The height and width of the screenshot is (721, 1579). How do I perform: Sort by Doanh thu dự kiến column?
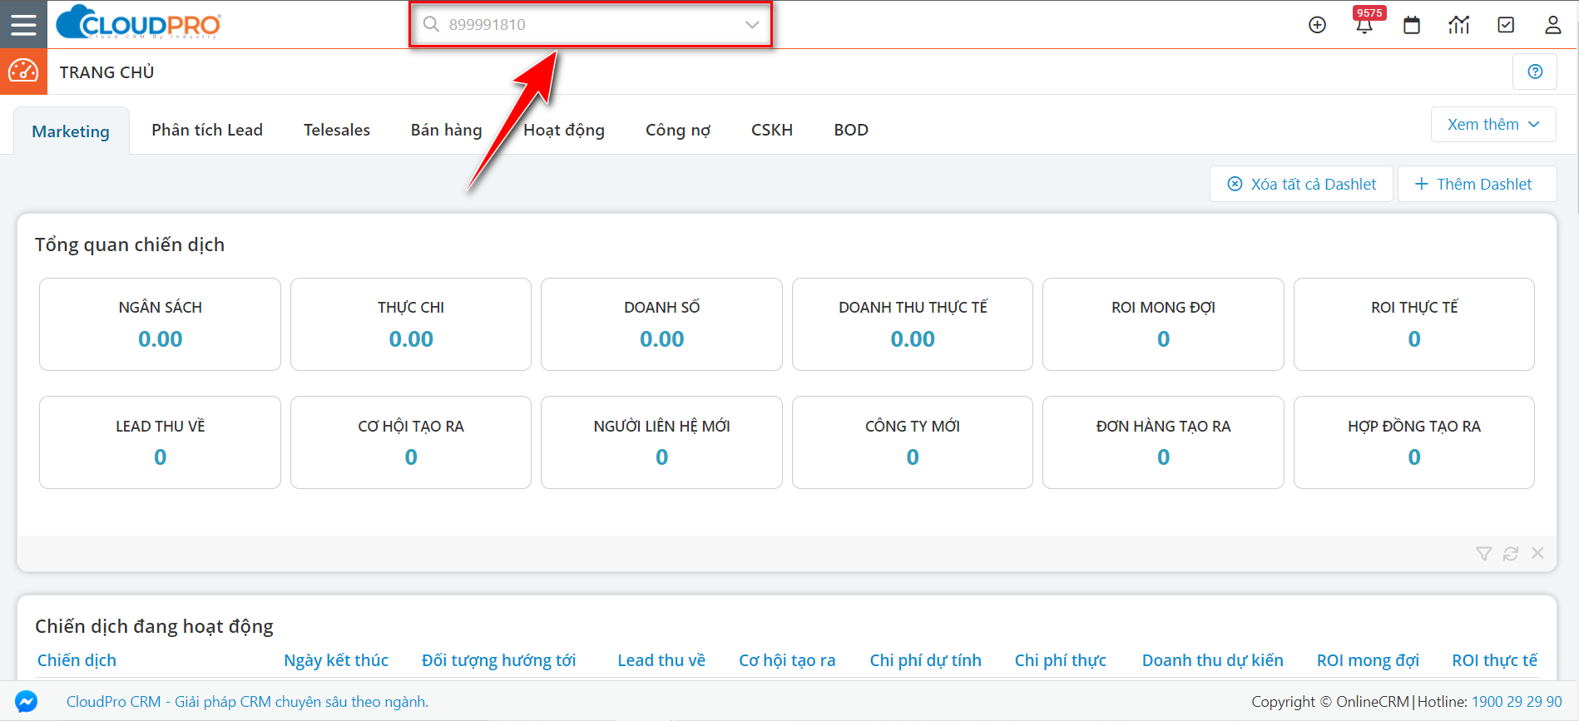point(1212,660)
